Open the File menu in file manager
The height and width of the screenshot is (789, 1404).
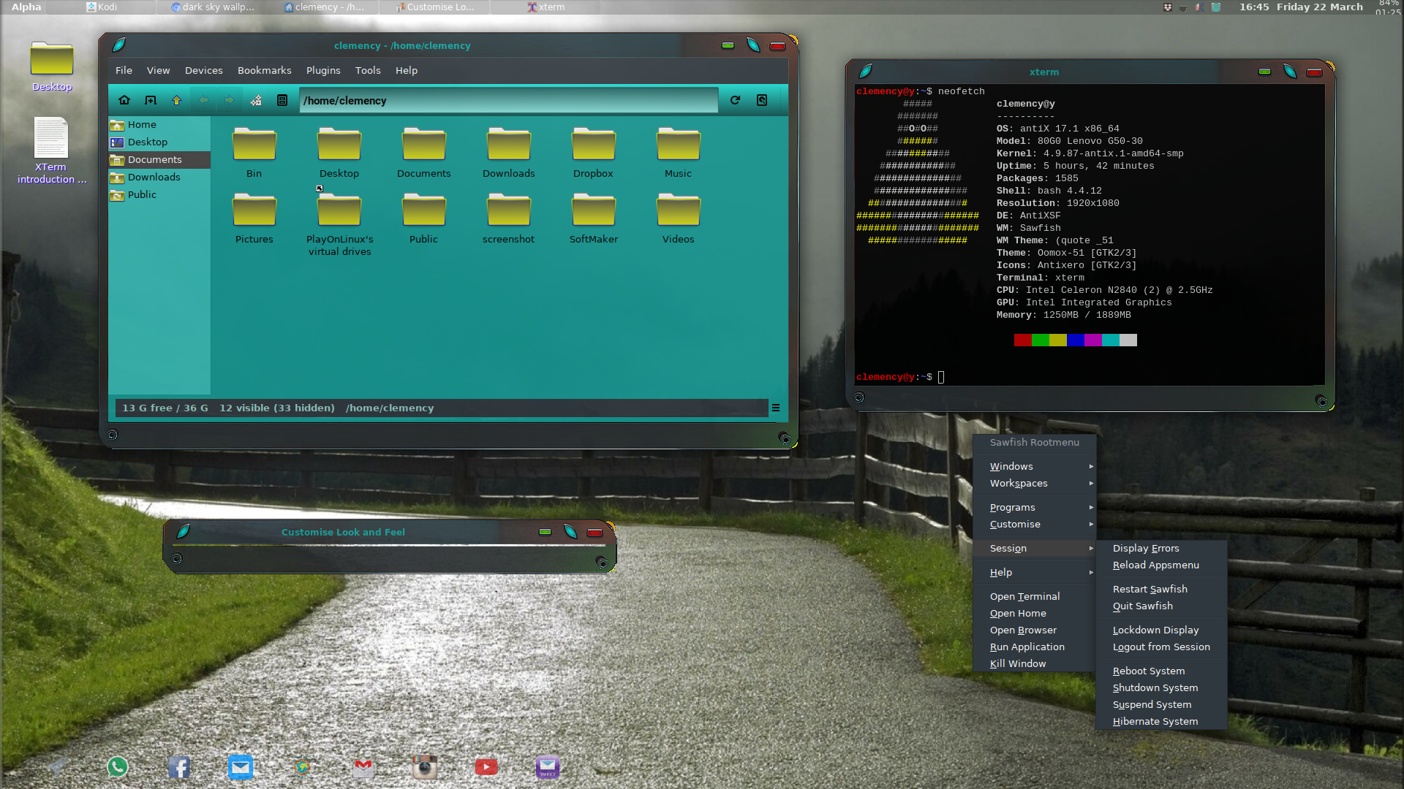tap(124, 70)
